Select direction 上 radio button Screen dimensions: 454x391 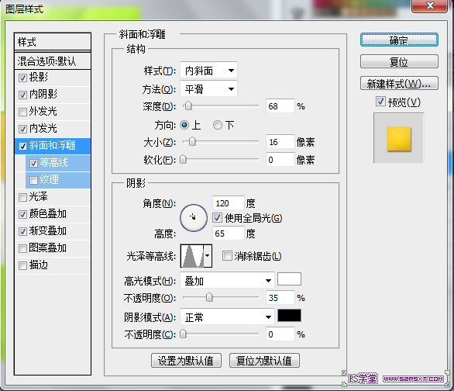184,125
